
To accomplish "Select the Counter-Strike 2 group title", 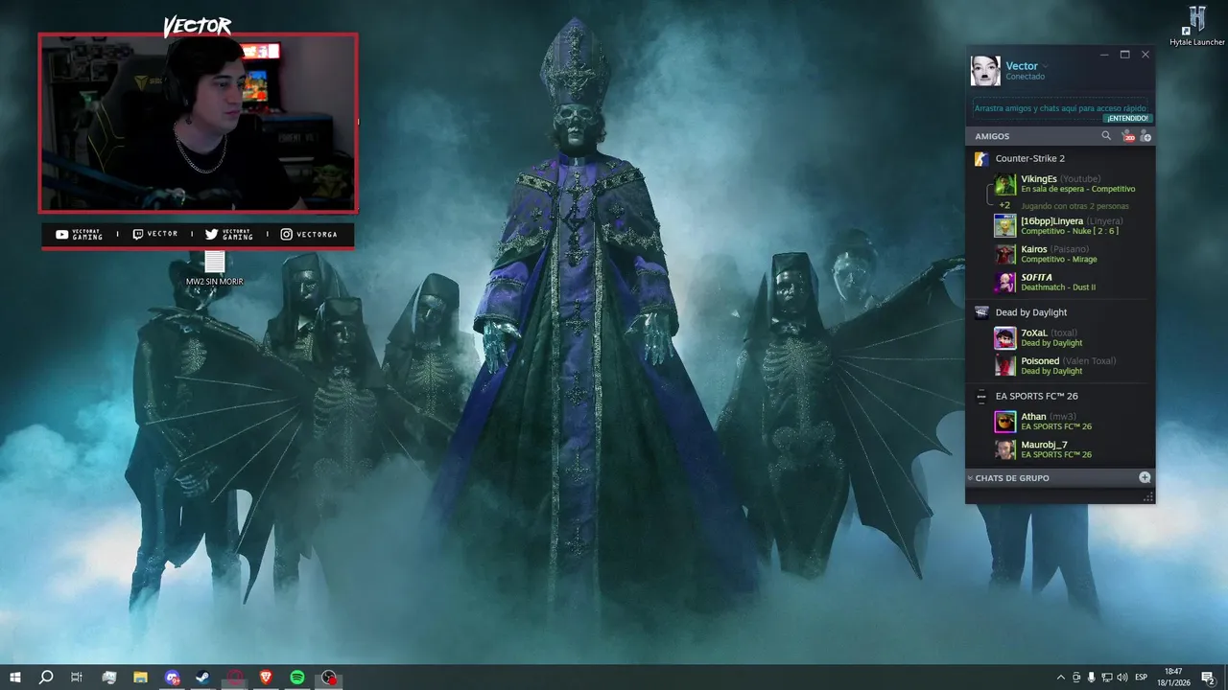I will (x=1030, y=159).
